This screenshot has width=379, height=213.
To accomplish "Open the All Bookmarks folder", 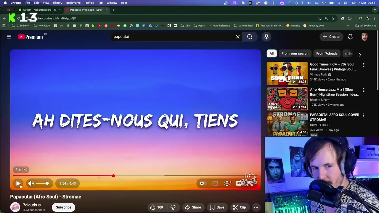I will pos(366,26).
